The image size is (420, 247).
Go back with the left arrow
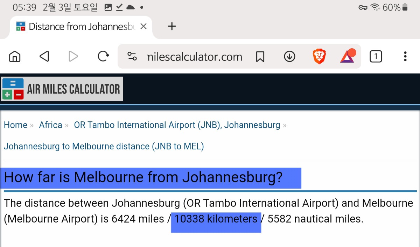pyautogui.click(x=44, y=56)
